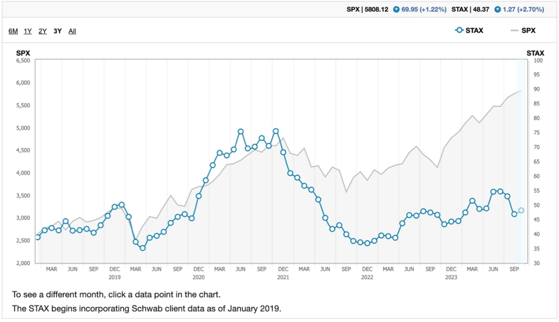Click the '6,500' SPX axis value
The width and height of the screenshot is (559, 322).
click(x=23, y=60)
